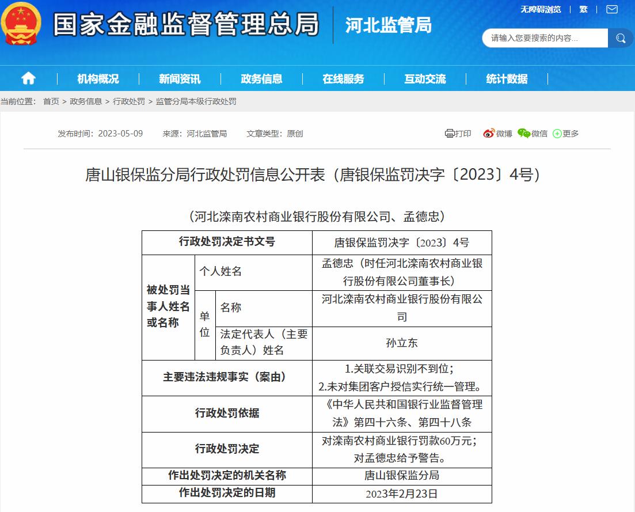This screenshot has height=512, width=635.
Task: Go to 首页 in breadcrumb
Action: pos(51,101)
